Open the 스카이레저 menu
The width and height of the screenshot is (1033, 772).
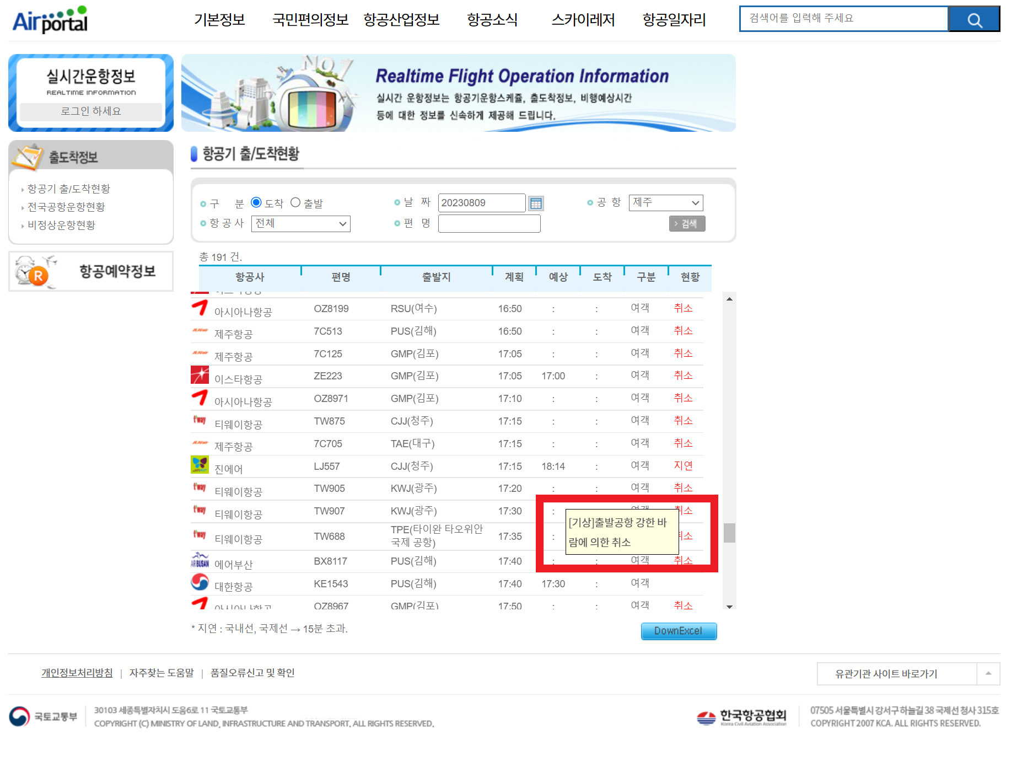(583, 20)
